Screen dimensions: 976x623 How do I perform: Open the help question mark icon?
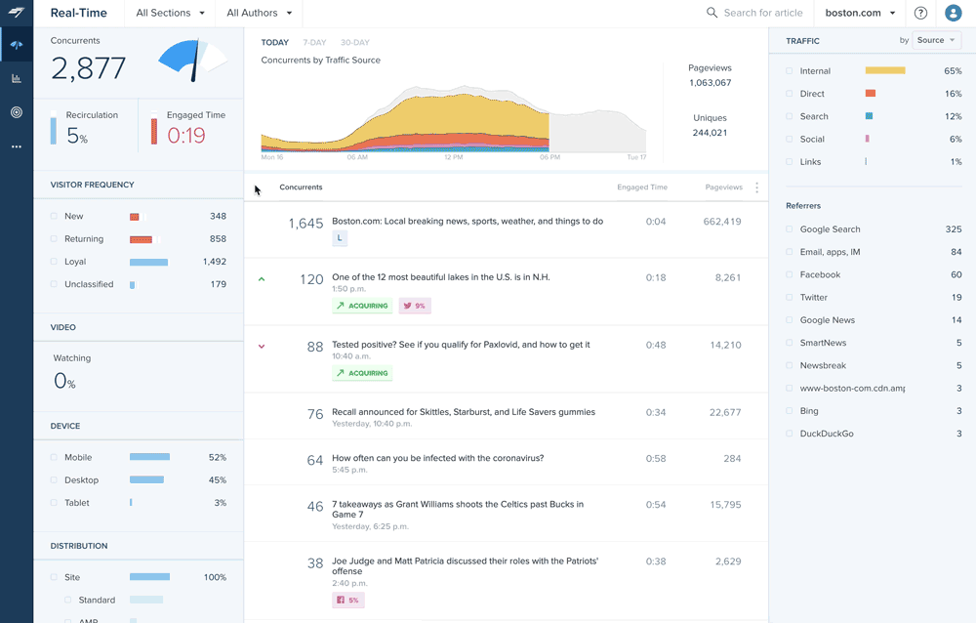pyautogui.click(x=920, y=13)
